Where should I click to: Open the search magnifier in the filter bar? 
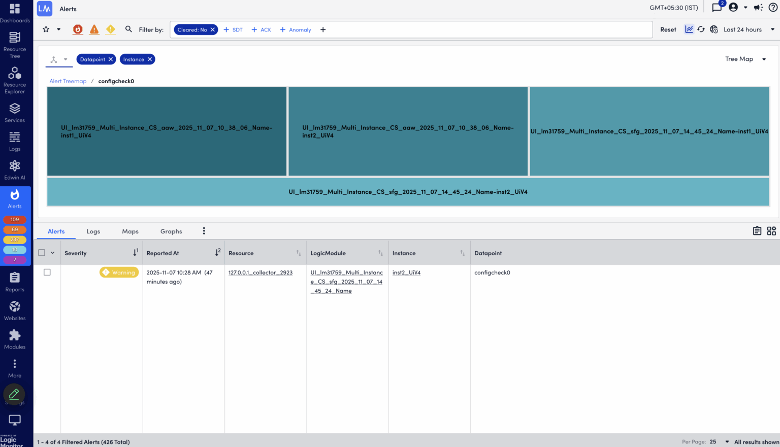tap(128, 29)
